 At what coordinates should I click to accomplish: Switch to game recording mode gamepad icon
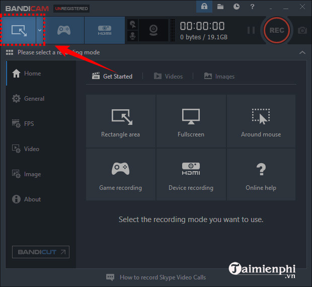pos(64,30)
